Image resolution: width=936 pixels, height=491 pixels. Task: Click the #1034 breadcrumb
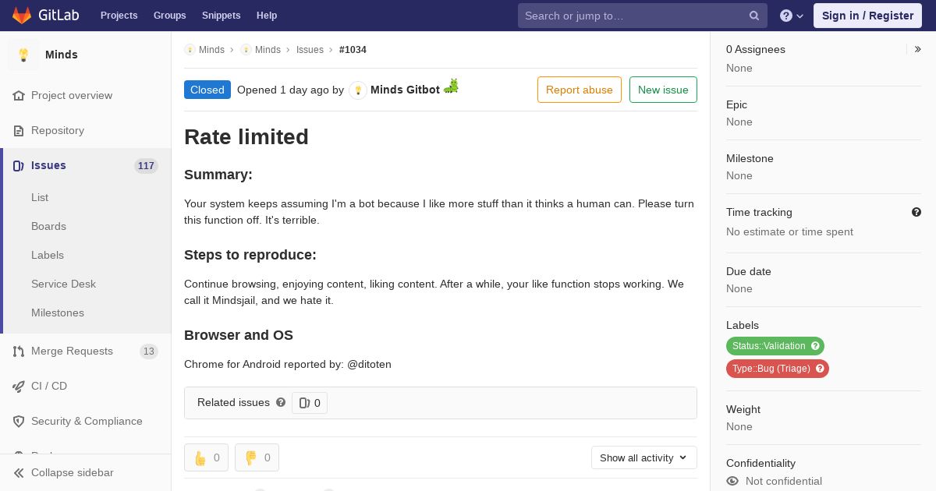click(353, 50)
